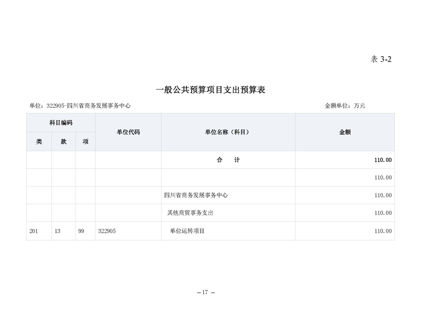The image size is (443, 313).
Task: Click the 金额单位：万元 label
Action: (346, 105)
